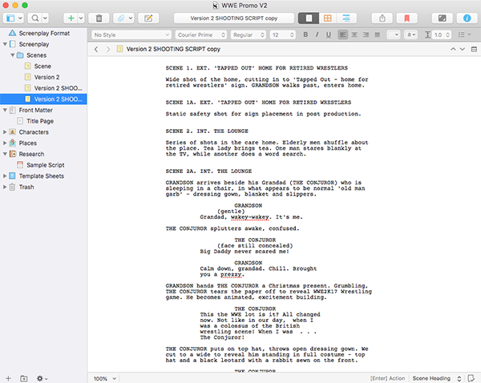Align text left
This screenshot has width=481, height=383.
[342, 34]
